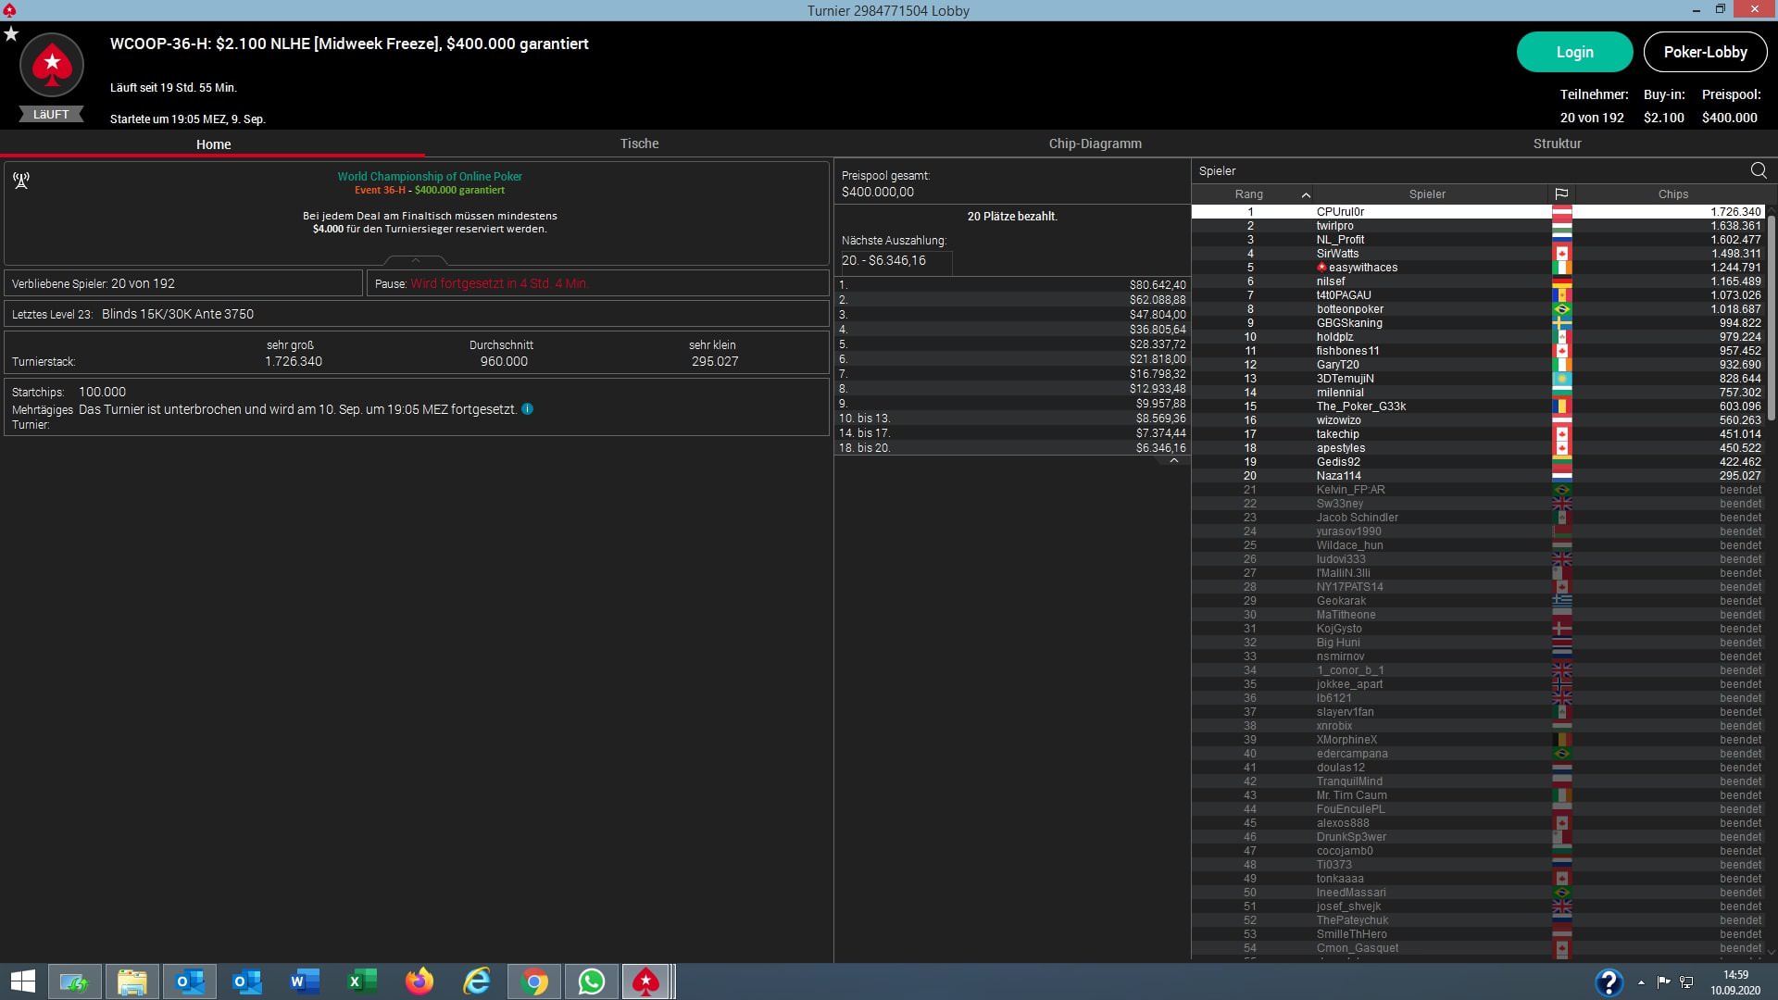Open Excel from the taskbar

[362, 981]
